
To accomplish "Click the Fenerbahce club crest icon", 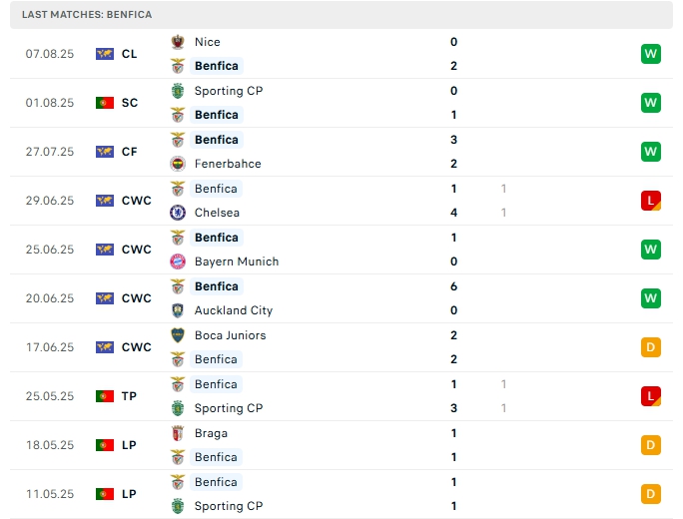I will click(178, 164).
